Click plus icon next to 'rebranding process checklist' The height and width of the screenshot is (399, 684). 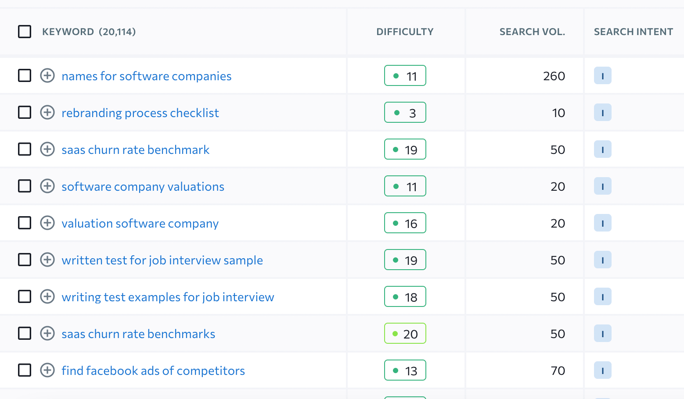coord(47,112)
